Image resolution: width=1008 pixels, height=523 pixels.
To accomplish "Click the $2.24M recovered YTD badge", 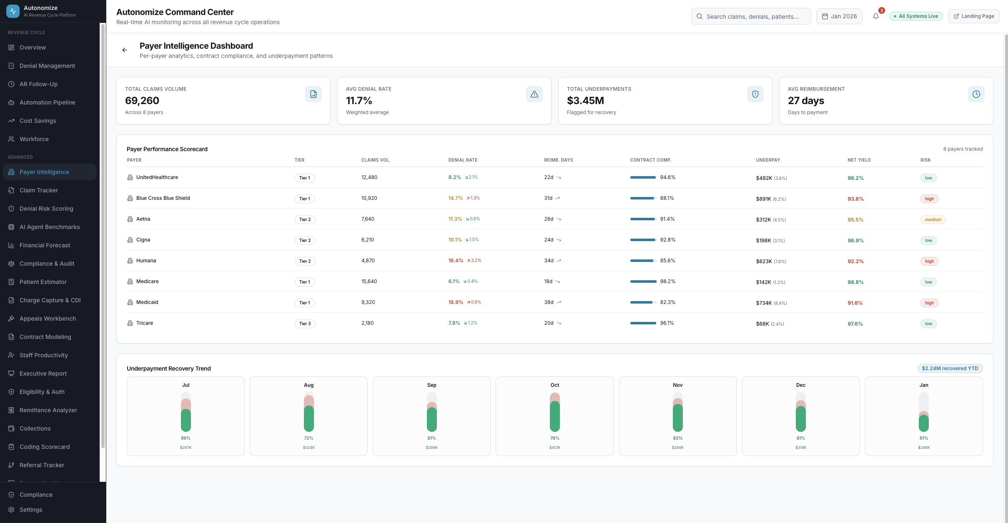I will pyautogui.click(x=950, y=368).
